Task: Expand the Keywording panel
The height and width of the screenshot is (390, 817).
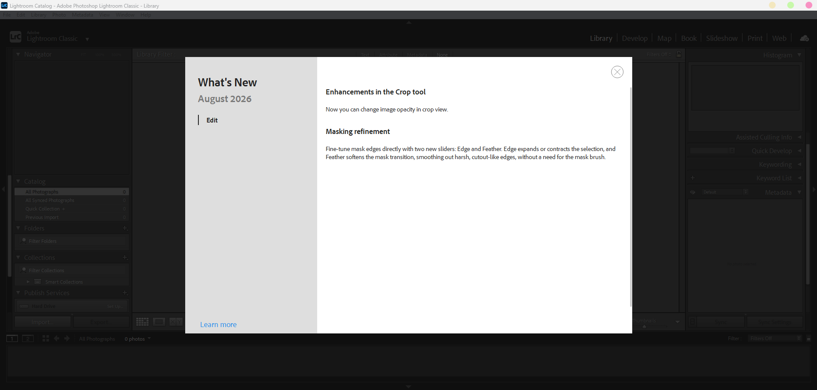Action: pos(799,164)
